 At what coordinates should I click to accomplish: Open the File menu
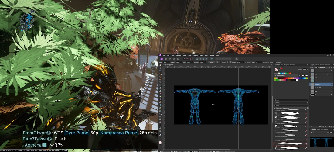[164, 55]
